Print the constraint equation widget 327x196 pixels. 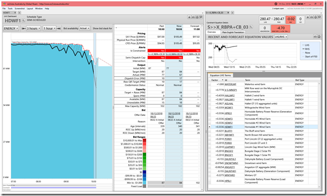[x=311, y=17]
